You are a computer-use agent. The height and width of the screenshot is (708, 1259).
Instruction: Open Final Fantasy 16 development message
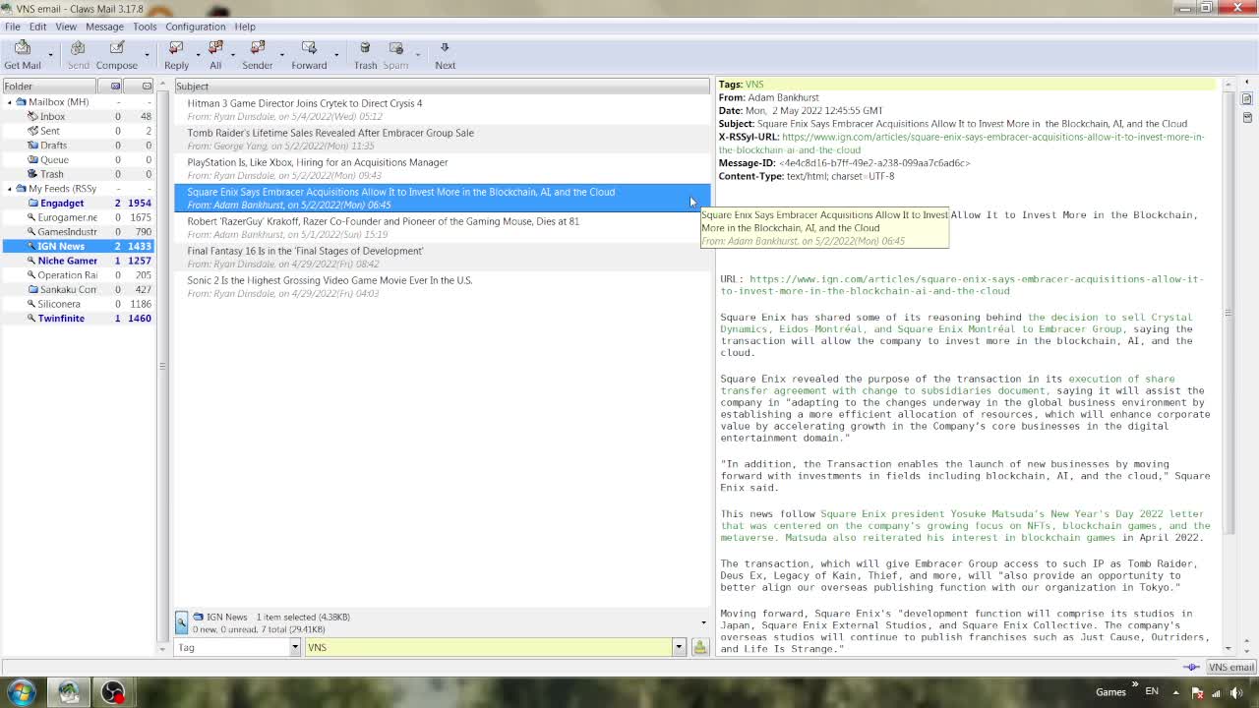coord(442,257)
